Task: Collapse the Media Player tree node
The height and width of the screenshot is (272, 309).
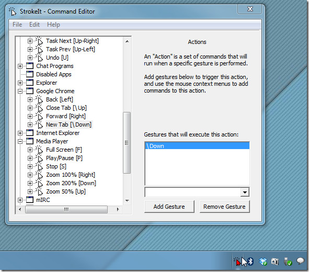Action: 20,141
